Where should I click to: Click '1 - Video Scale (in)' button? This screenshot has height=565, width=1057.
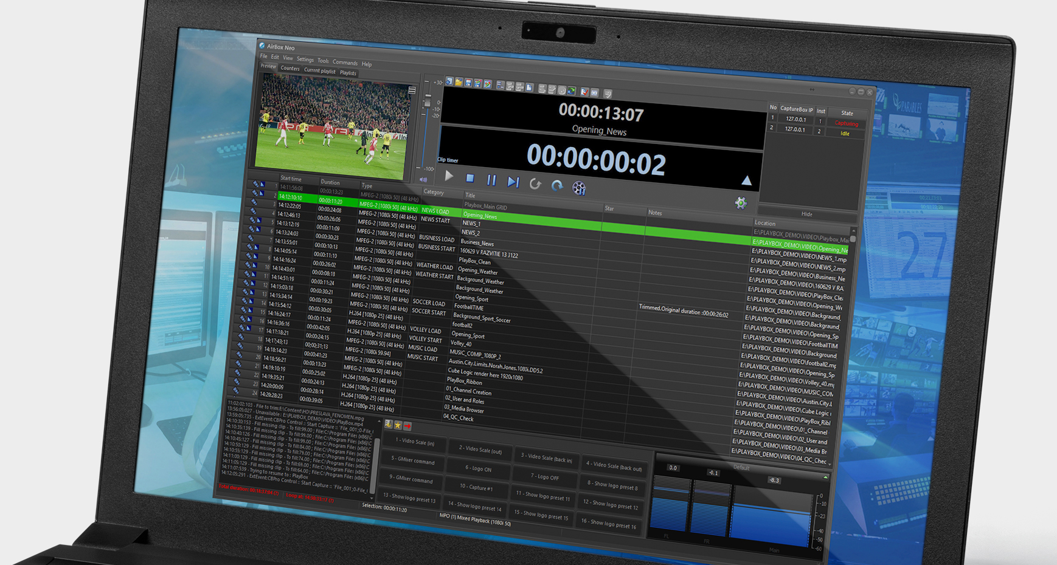(415, 442)
